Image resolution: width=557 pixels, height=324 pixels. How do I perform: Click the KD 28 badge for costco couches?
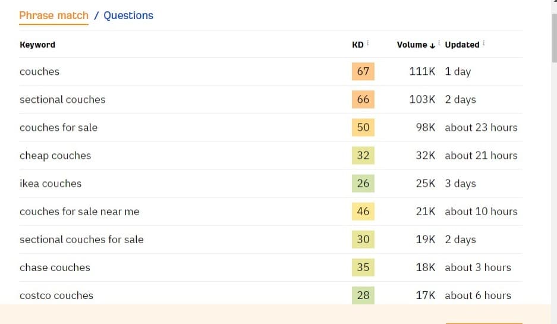coord(363,295)
